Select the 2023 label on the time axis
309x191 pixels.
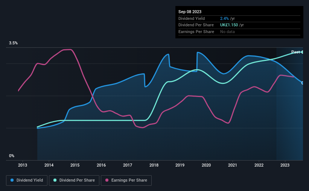coord(285,165)
